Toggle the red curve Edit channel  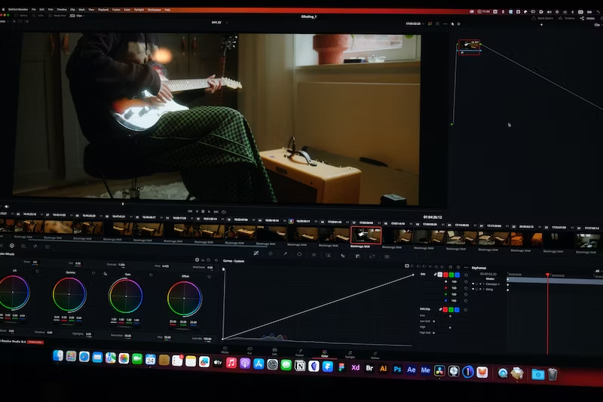click(x=445, y=275)
